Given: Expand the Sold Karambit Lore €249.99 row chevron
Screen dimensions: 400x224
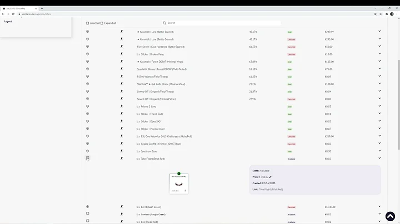Looking at the screenshot, I should [379, 31].
